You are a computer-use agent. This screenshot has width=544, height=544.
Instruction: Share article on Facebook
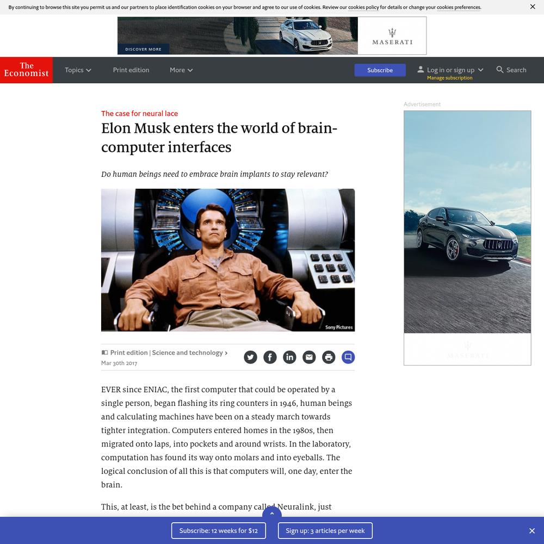point(270,357)
